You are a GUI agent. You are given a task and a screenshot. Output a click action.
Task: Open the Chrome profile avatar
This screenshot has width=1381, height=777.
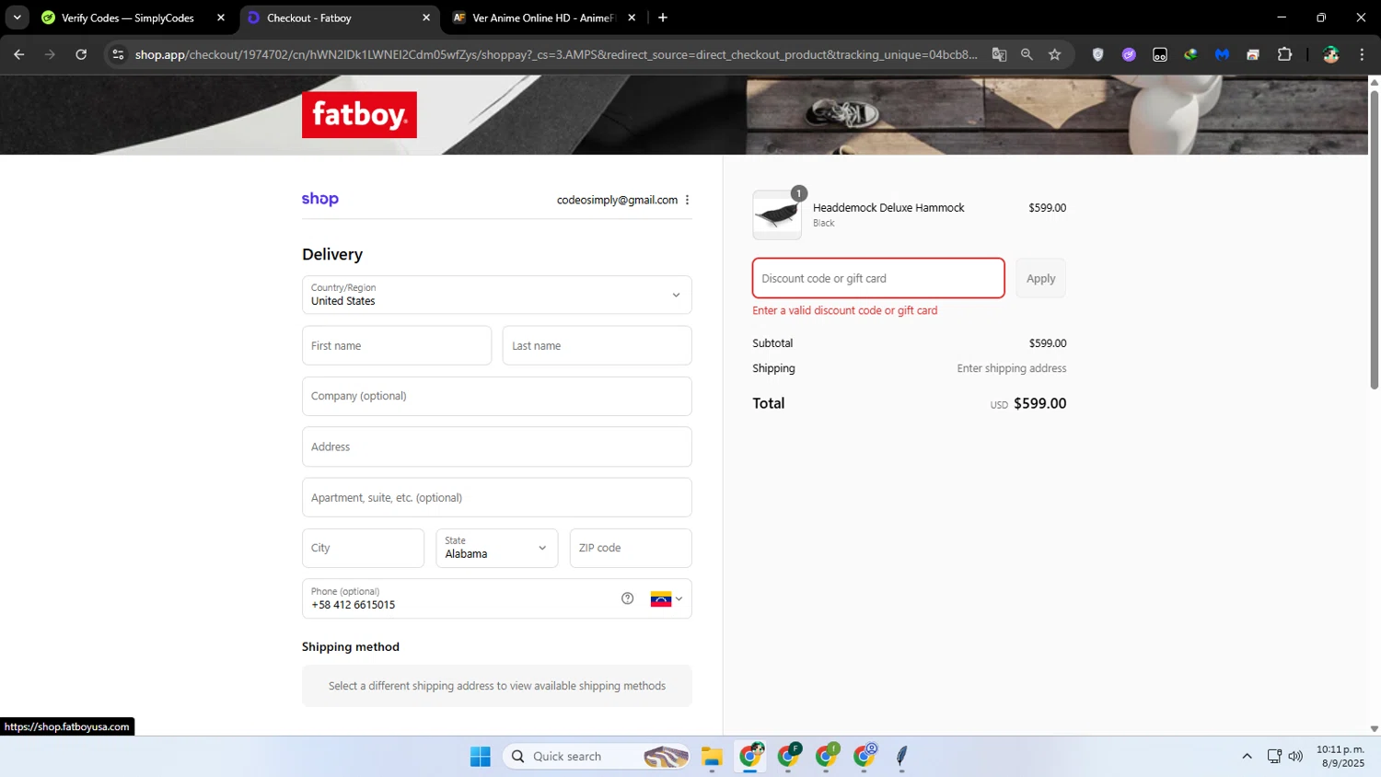pyautogui.click(x=1330, y=54)
